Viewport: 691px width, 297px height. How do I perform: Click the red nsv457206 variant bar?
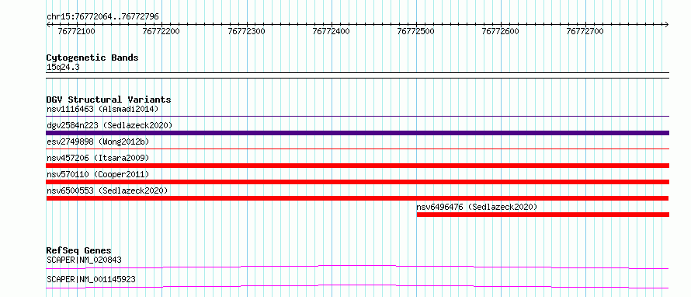[x=357, y=166]
